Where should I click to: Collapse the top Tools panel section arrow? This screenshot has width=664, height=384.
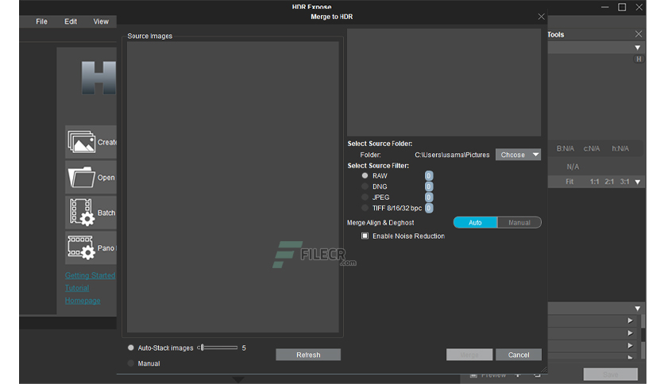point(637,48)
